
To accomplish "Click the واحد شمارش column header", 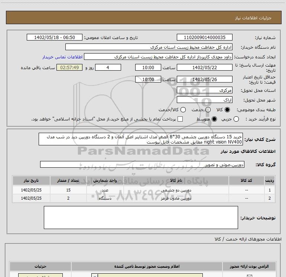I will (105, 180).
